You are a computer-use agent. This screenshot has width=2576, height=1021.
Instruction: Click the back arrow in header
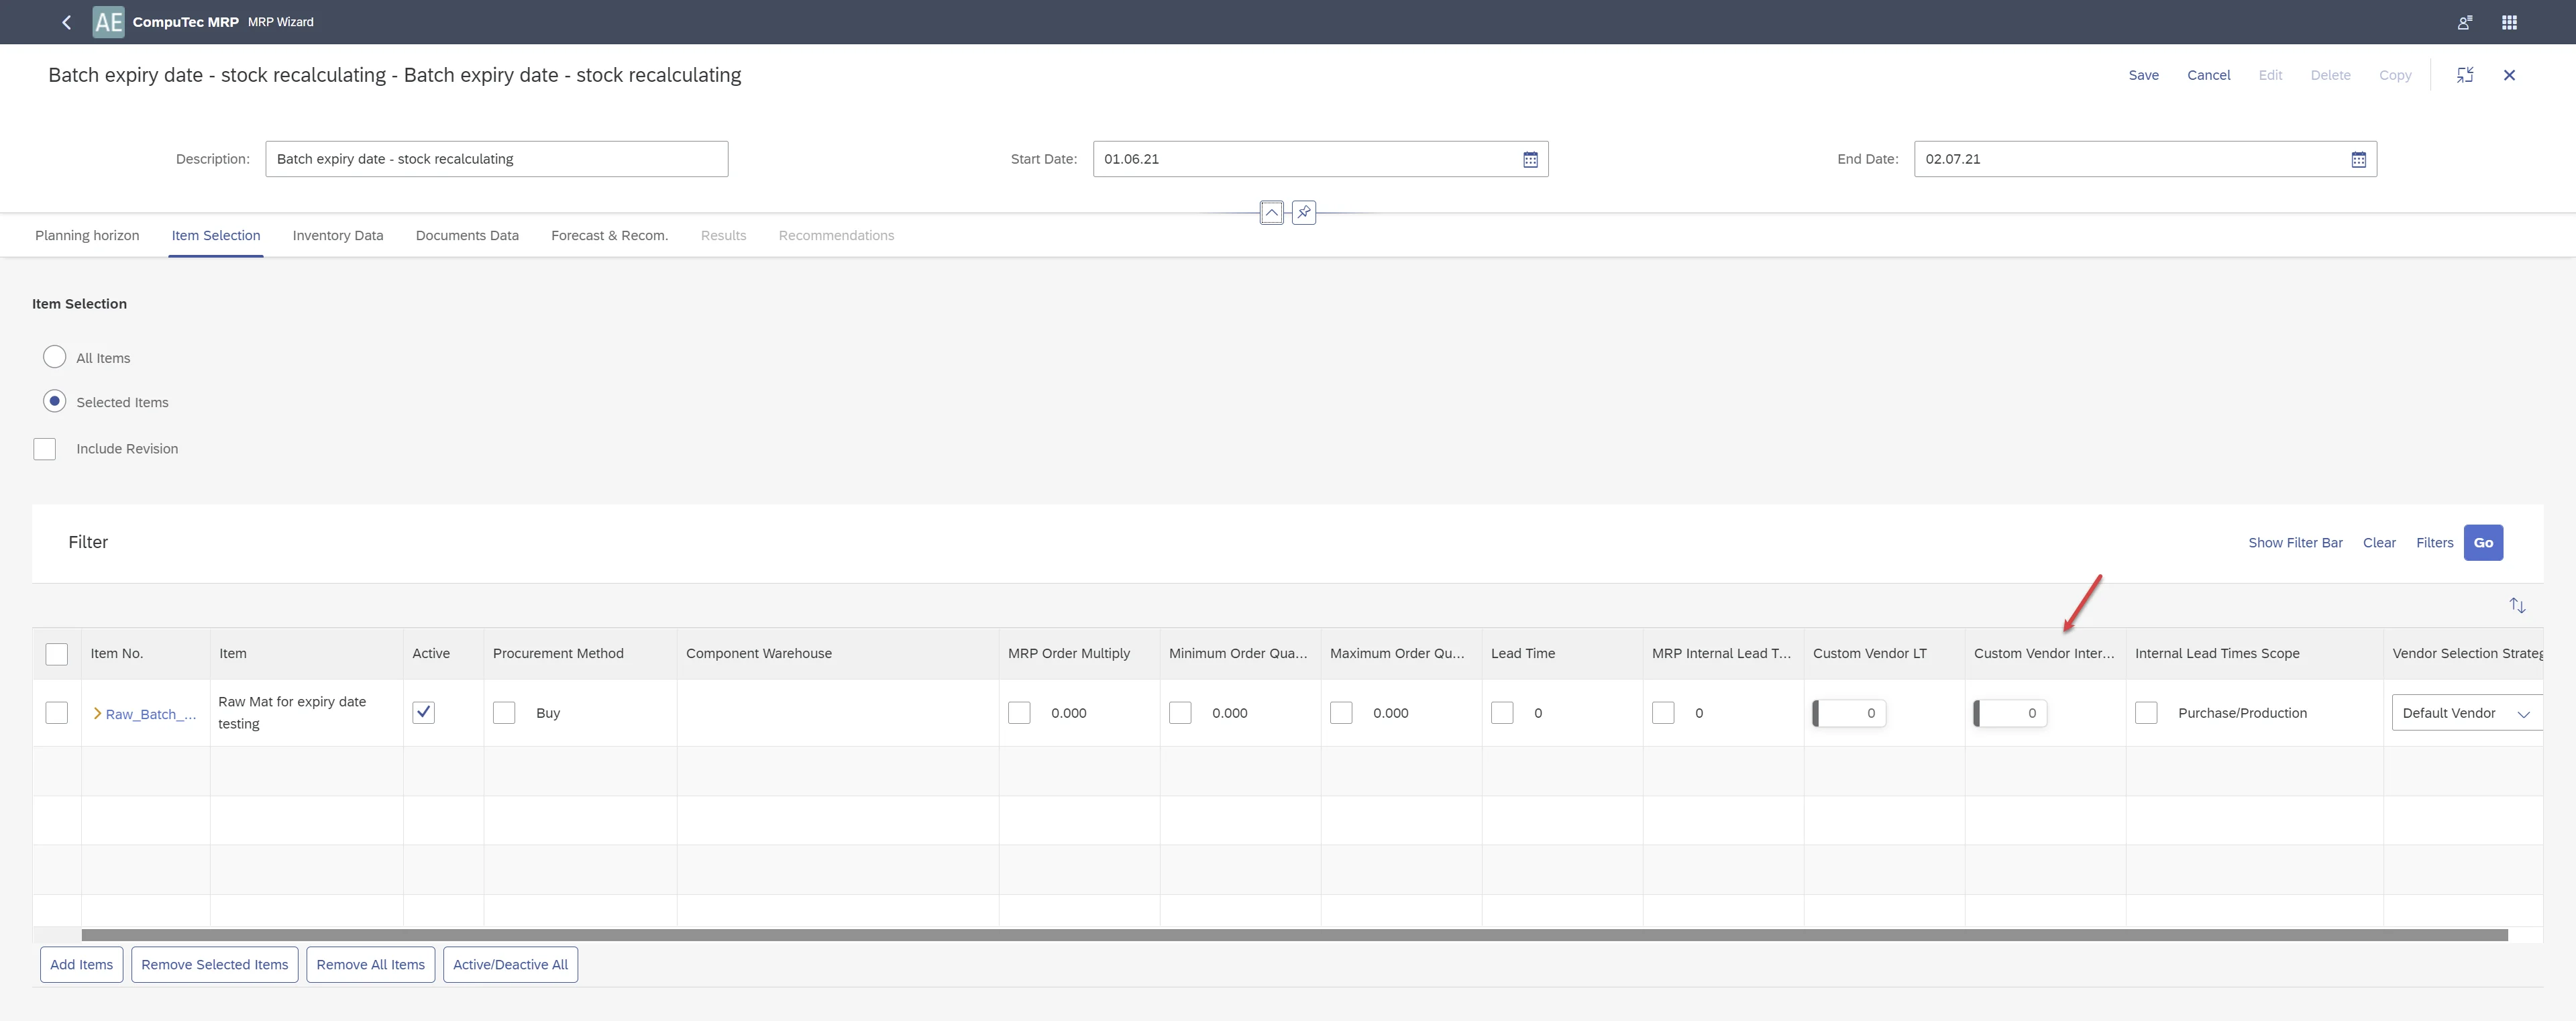tap(66, 22)
